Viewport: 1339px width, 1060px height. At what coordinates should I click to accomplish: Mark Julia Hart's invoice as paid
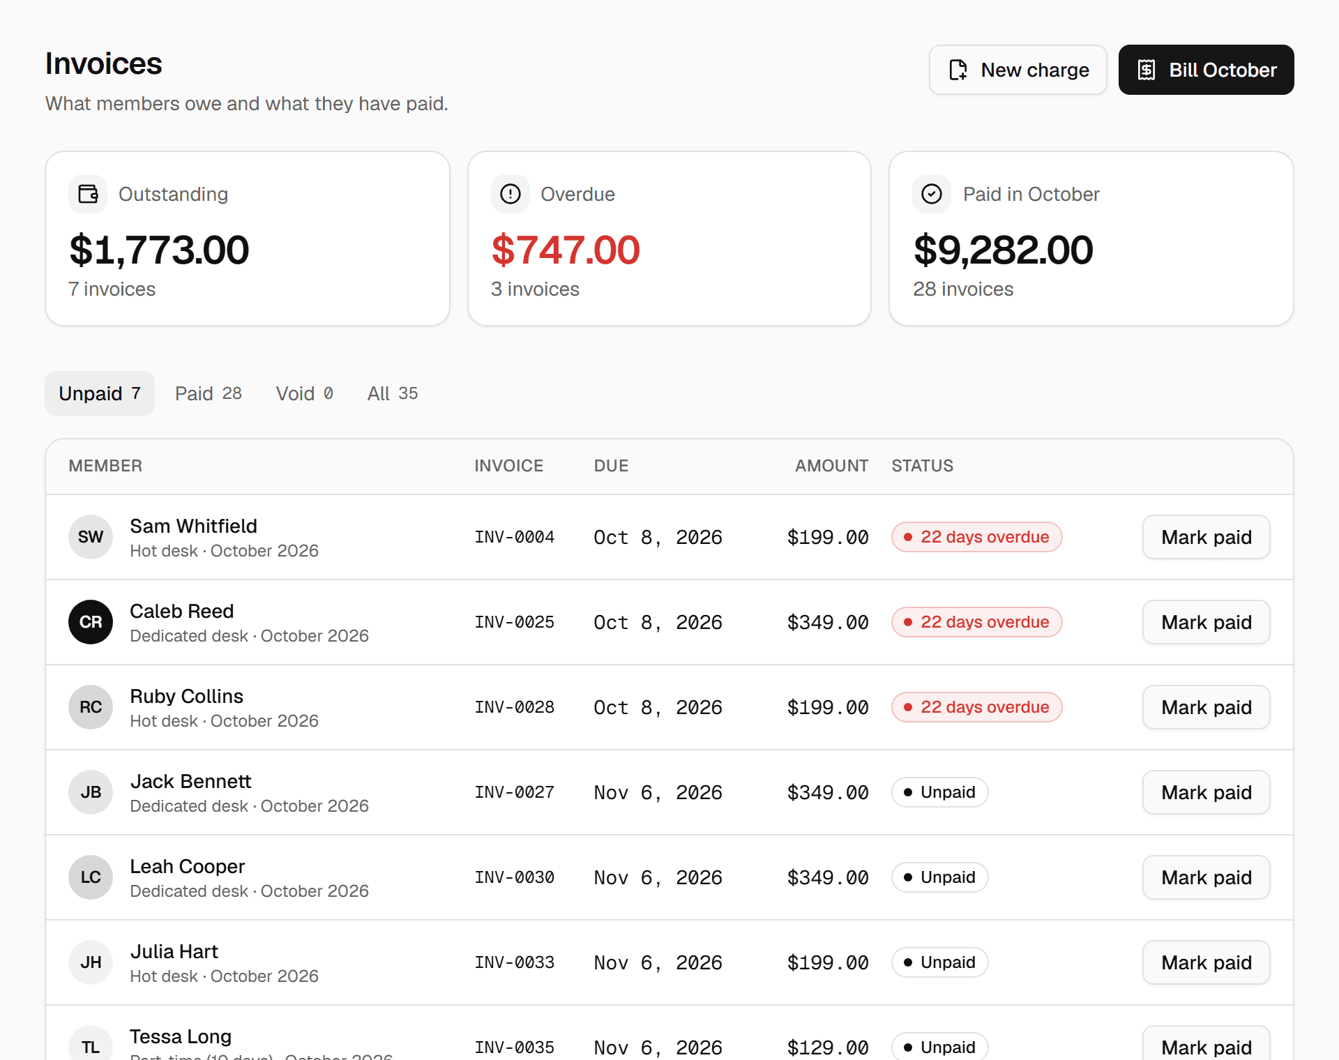[x=1206, y=962]
